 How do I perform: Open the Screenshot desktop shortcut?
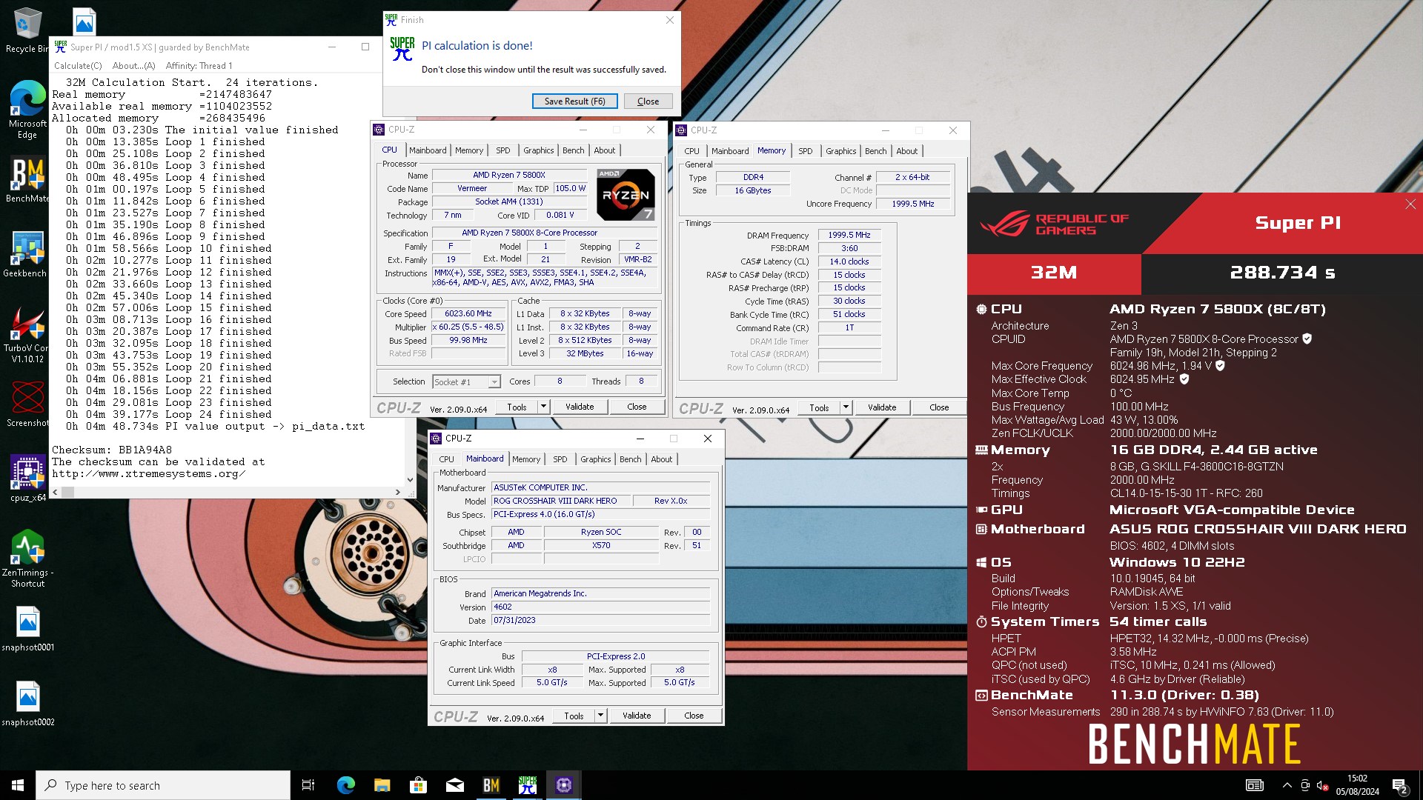click(27, 404)
